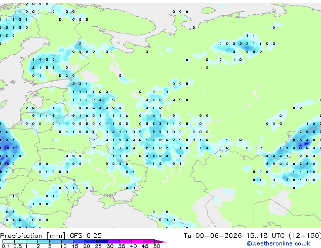
Task: Click the '35' legend scale label
Action: point(122,246)
